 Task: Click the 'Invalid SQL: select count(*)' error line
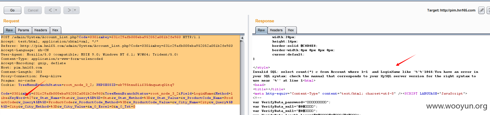point(366,72)
